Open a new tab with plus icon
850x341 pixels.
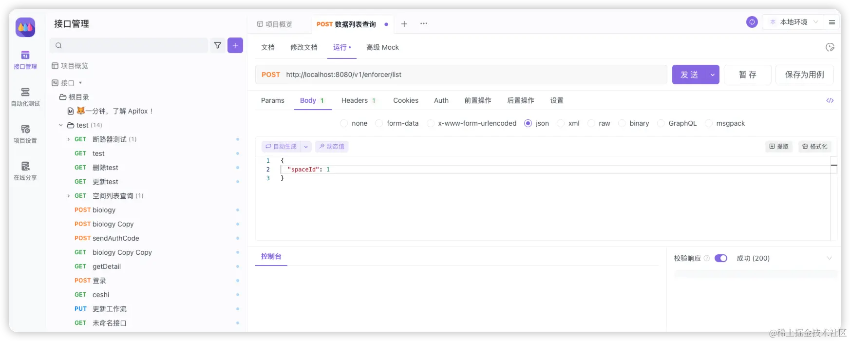click(x=404, y=23)
